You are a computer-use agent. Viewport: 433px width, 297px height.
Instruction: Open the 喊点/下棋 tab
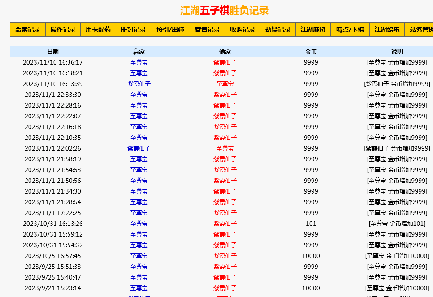click(x=350, y=30)
